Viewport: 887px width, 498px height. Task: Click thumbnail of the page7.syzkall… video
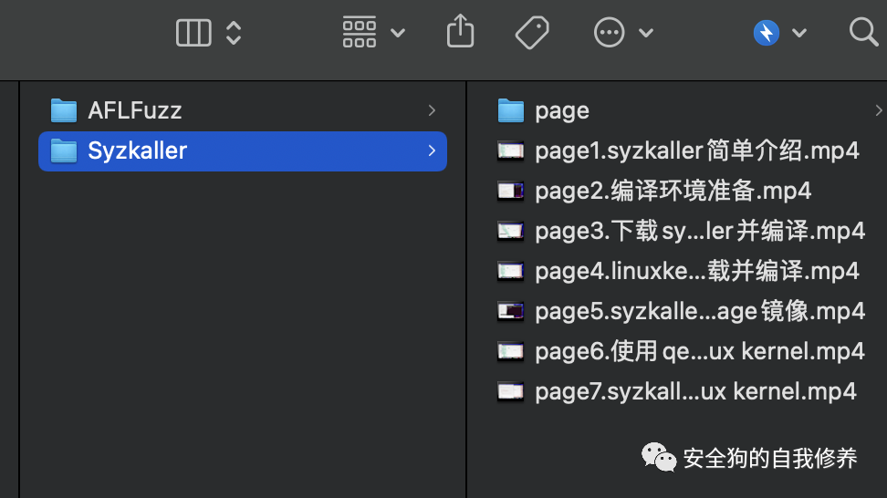pyautogui.click(x=511, y=391)
